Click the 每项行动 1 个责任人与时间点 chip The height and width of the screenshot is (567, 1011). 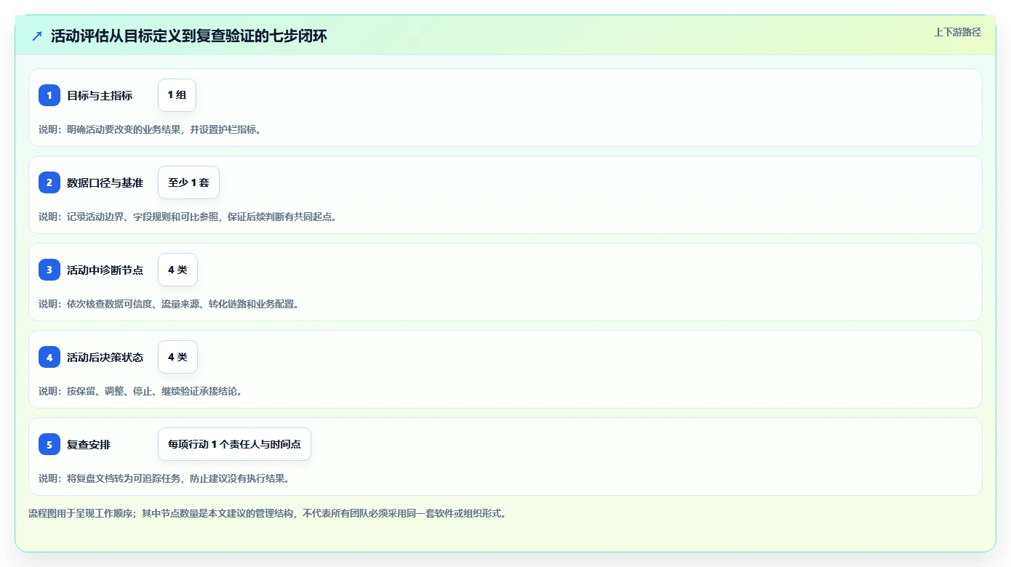pyautogui.click(x=234, y=444)
